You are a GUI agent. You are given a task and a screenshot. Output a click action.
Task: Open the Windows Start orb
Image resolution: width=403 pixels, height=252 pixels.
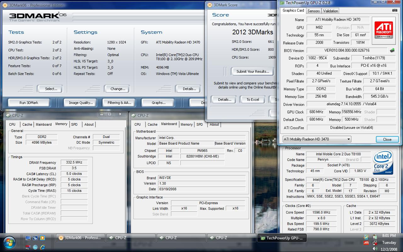pyautogui.click(x=10, y=242)
